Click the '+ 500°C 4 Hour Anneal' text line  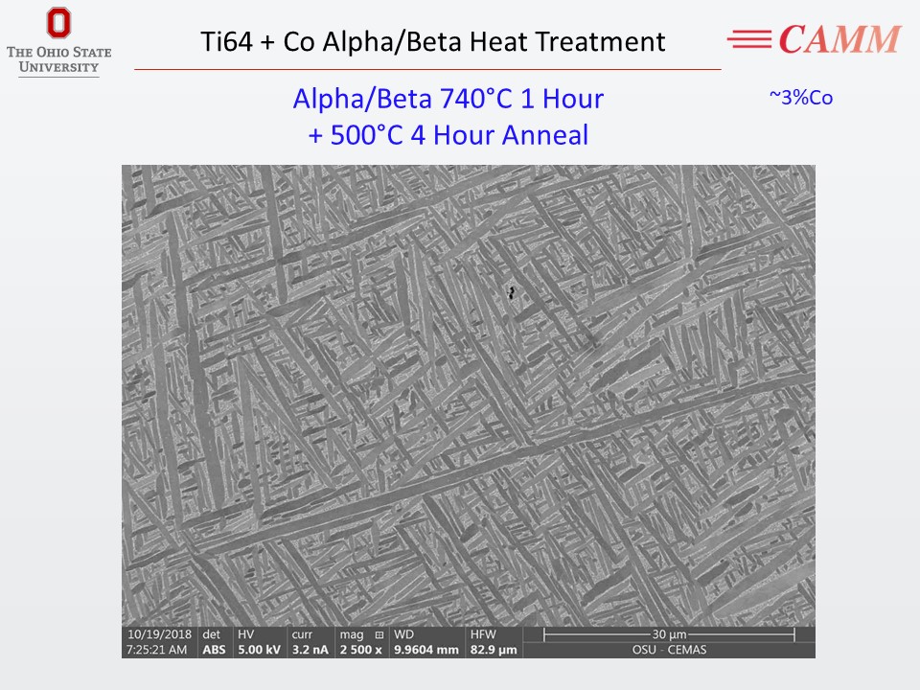click(448, 134)
